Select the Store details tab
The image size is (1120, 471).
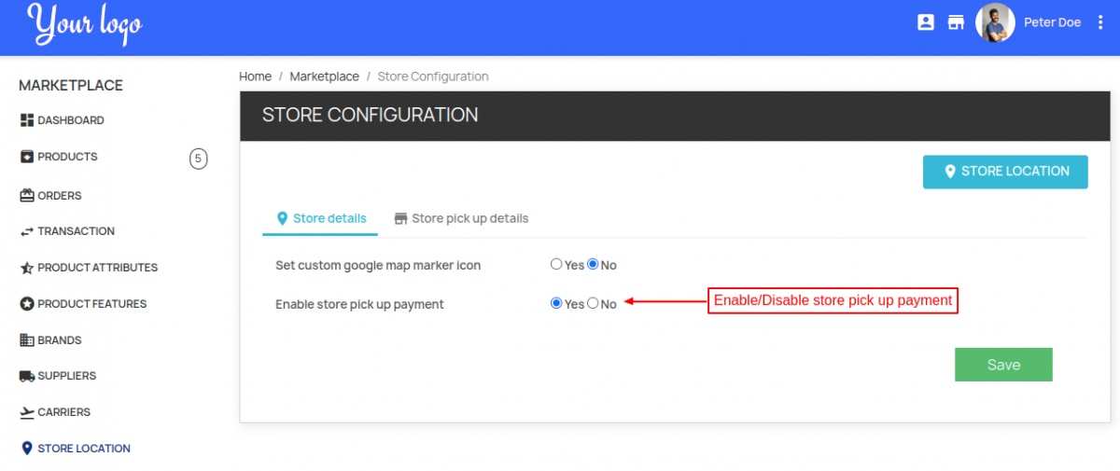(321, 218)
